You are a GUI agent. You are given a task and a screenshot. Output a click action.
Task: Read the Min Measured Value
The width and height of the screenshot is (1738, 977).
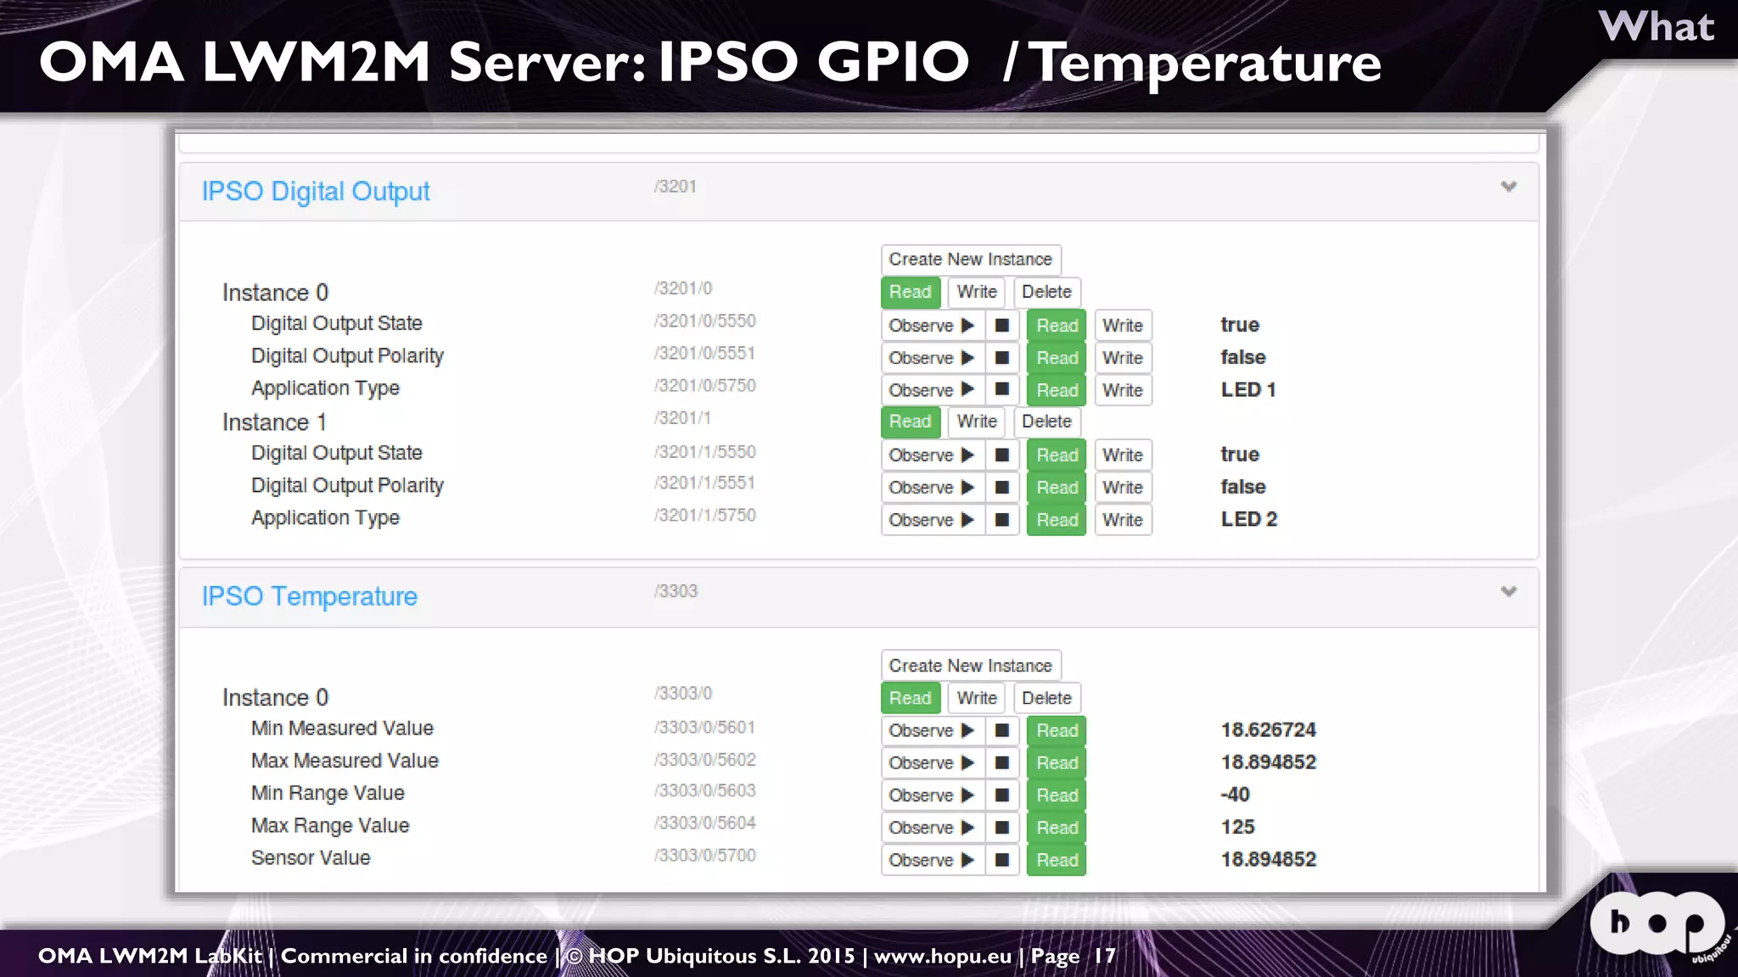[1057, 730]
